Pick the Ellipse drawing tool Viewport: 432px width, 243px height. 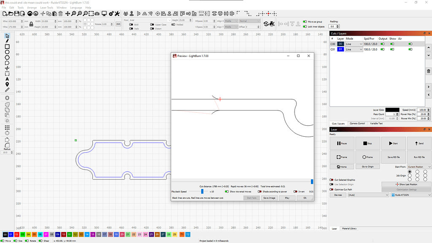point(7,52)
